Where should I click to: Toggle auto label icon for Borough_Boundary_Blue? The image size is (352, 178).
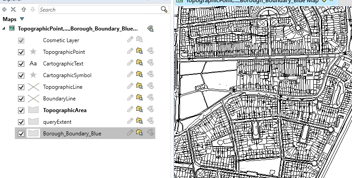click(x=150, y=132)
